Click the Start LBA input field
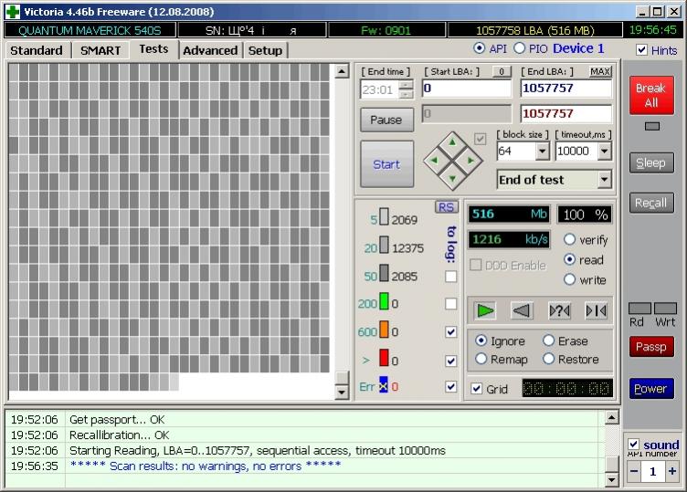 tap(466, 89)
